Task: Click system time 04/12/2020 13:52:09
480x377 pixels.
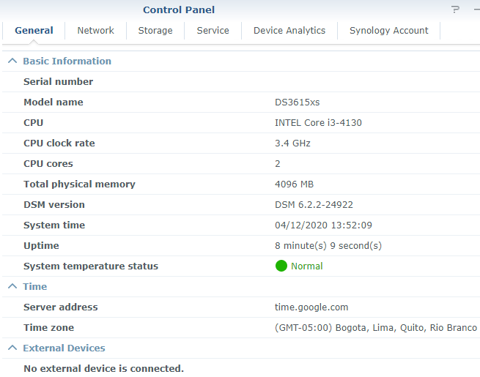Action: point(323,225)
